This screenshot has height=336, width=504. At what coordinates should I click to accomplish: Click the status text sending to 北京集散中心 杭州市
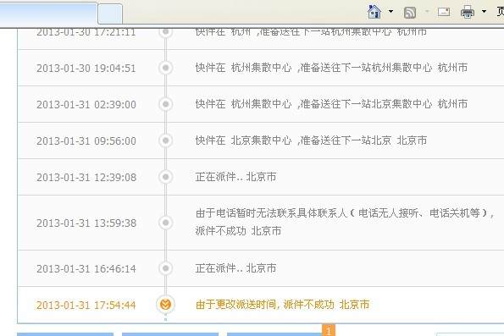[331, 104]
